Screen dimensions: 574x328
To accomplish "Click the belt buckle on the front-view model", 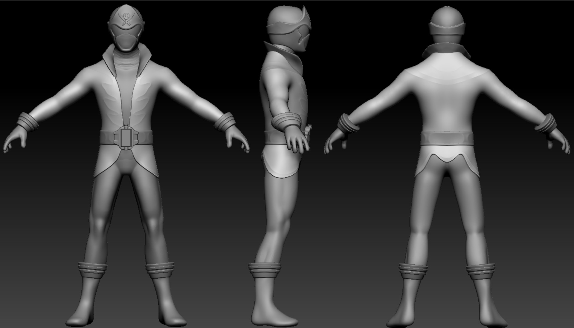I will point(126,137).
